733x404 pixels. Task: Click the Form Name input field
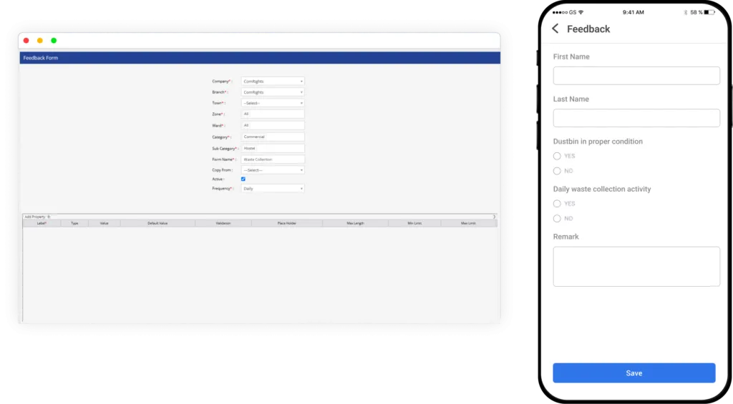[x=273, y=159]
